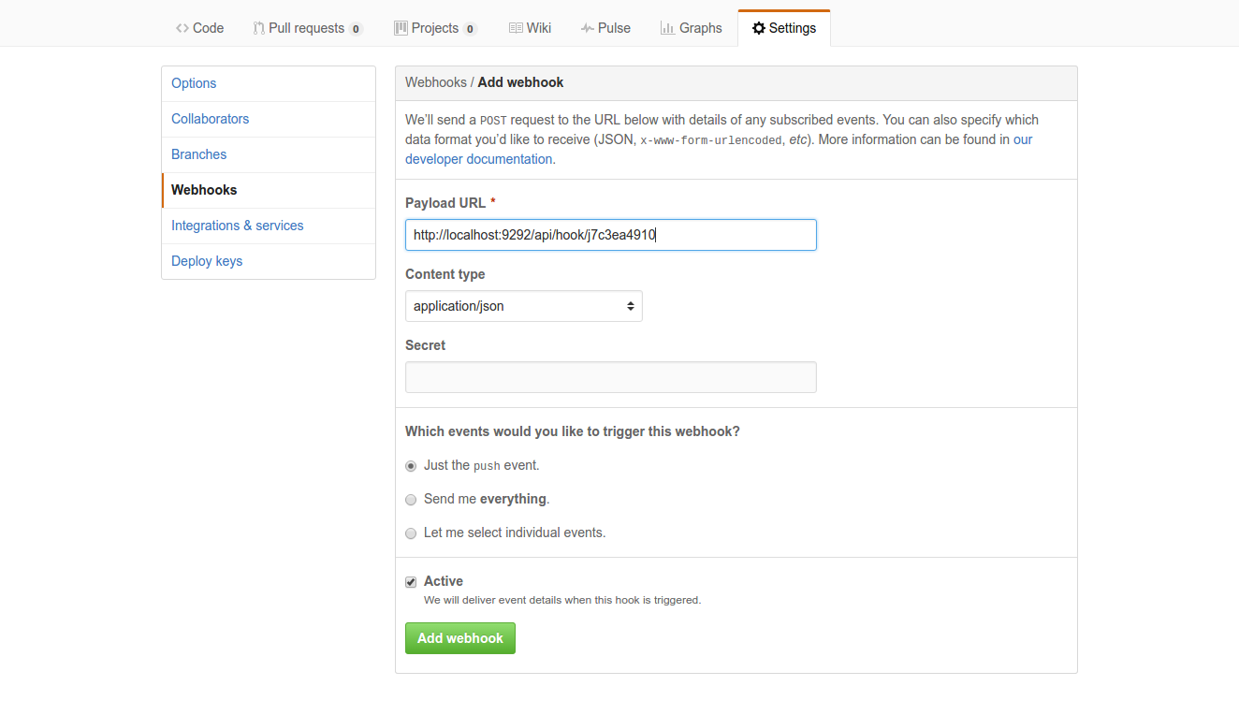Click the 'We will deliver event details' text
The width and height of the screenshot is (1239, 715).
pyautogui.click(x=562, y=600)
